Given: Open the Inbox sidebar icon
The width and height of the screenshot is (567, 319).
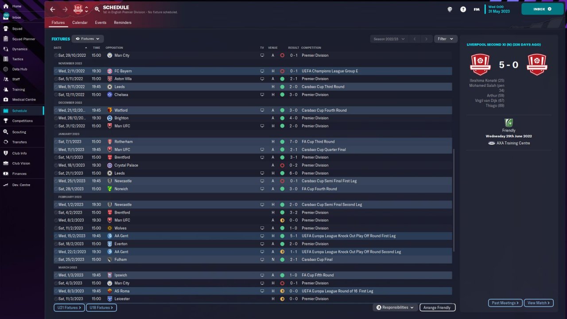Looking at the screenshot, I should tap(6, 17).
